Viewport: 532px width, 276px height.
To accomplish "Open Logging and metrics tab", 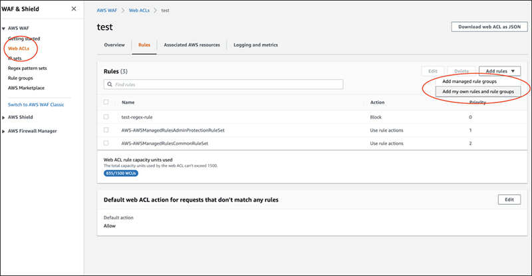I will coord(255,45).
